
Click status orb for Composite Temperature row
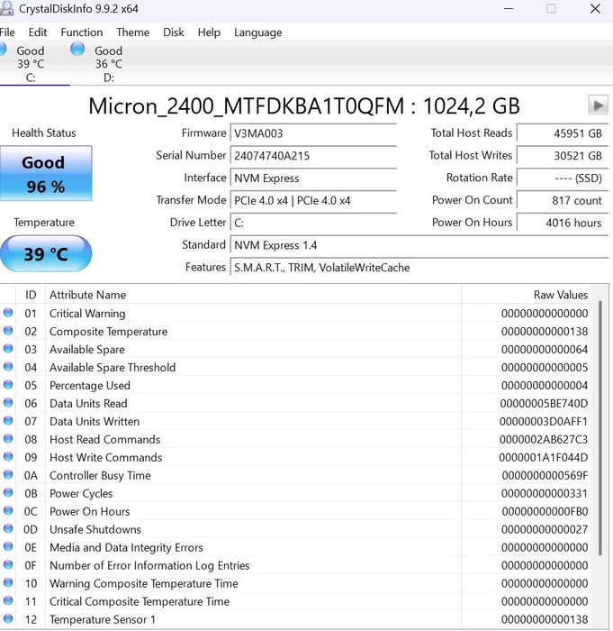pos(8,331)
